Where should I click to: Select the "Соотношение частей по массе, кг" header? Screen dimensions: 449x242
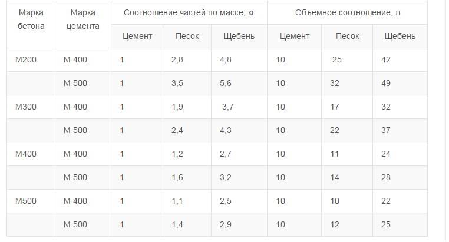189,12
